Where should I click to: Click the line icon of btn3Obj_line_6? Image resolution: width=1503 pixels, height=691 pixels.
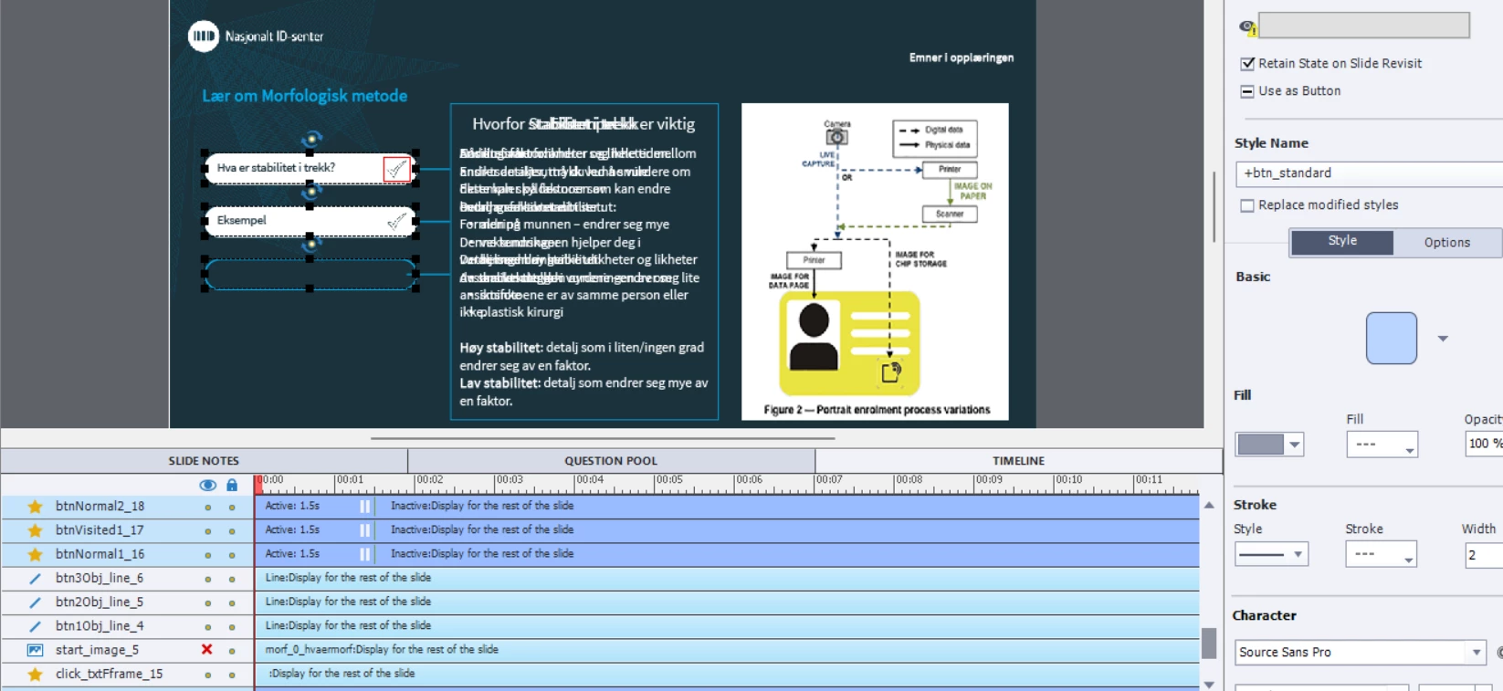coord(36,579)
